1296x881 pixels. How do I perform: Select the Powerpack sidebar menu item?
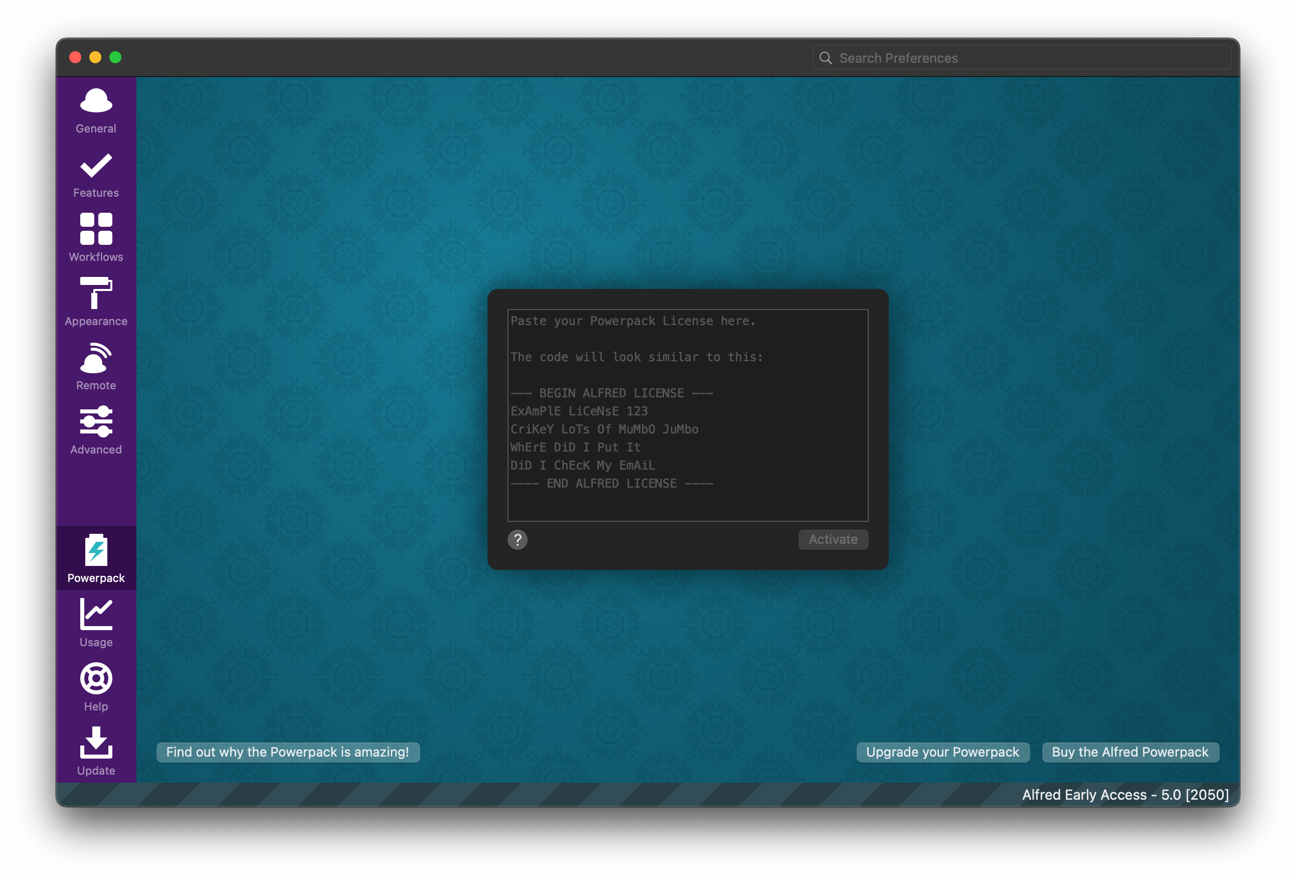(x=96, y=559)
